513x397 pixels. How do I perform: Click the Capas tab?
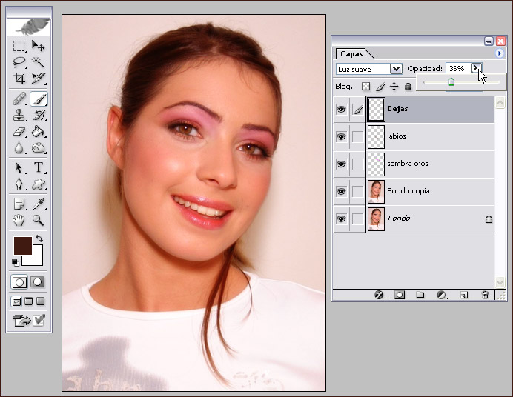point(351,54)
